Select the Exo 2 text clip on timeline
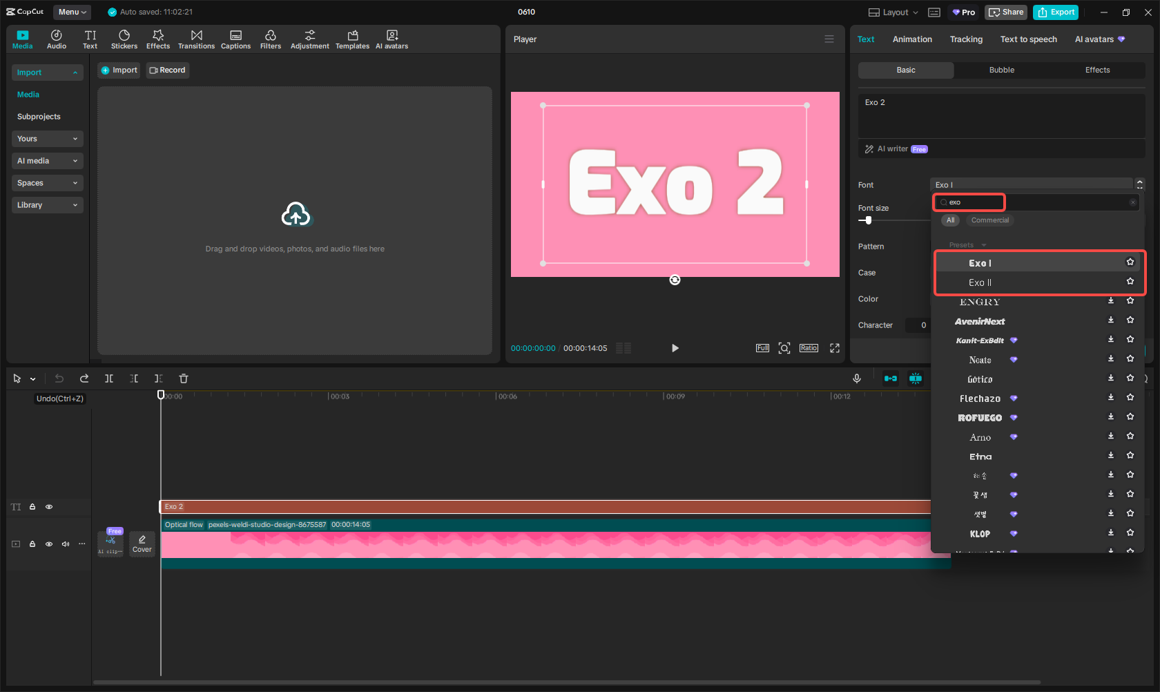This screenshot has width=1160, height=692. tap(545, 507)
